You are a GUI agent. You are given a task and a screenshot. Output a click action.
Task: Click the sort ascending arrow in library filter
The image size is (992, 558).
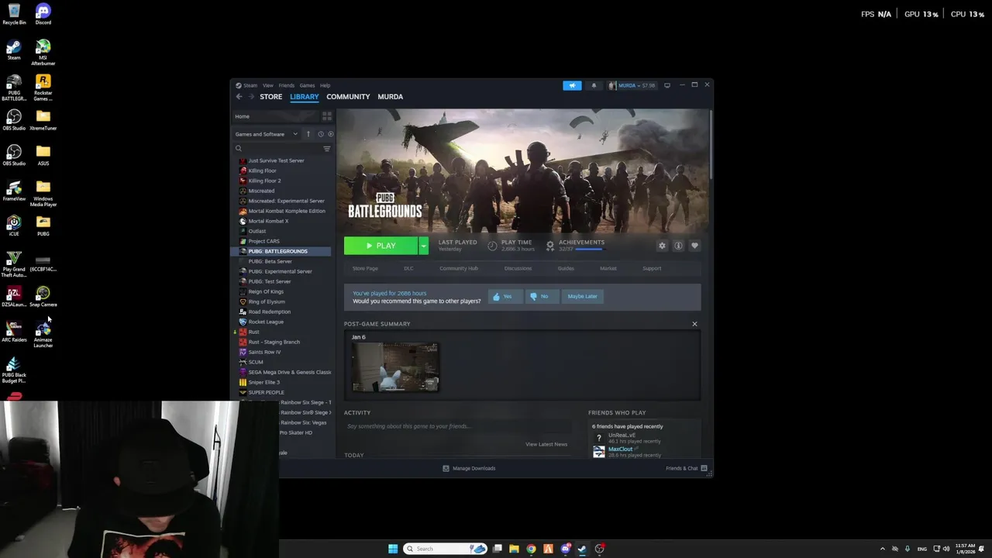pos(308,134)
